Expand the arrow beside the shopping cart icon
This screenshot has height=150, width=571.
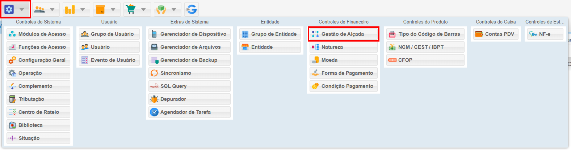pos(143,10)
